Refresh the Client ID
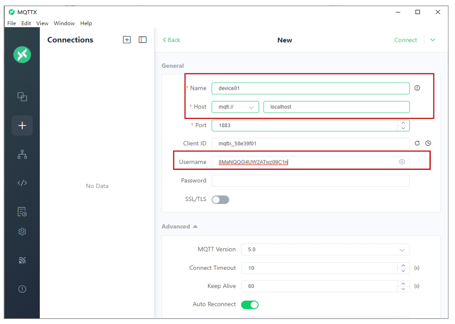This screenshot has height=324, width=455. pos(417,143)
